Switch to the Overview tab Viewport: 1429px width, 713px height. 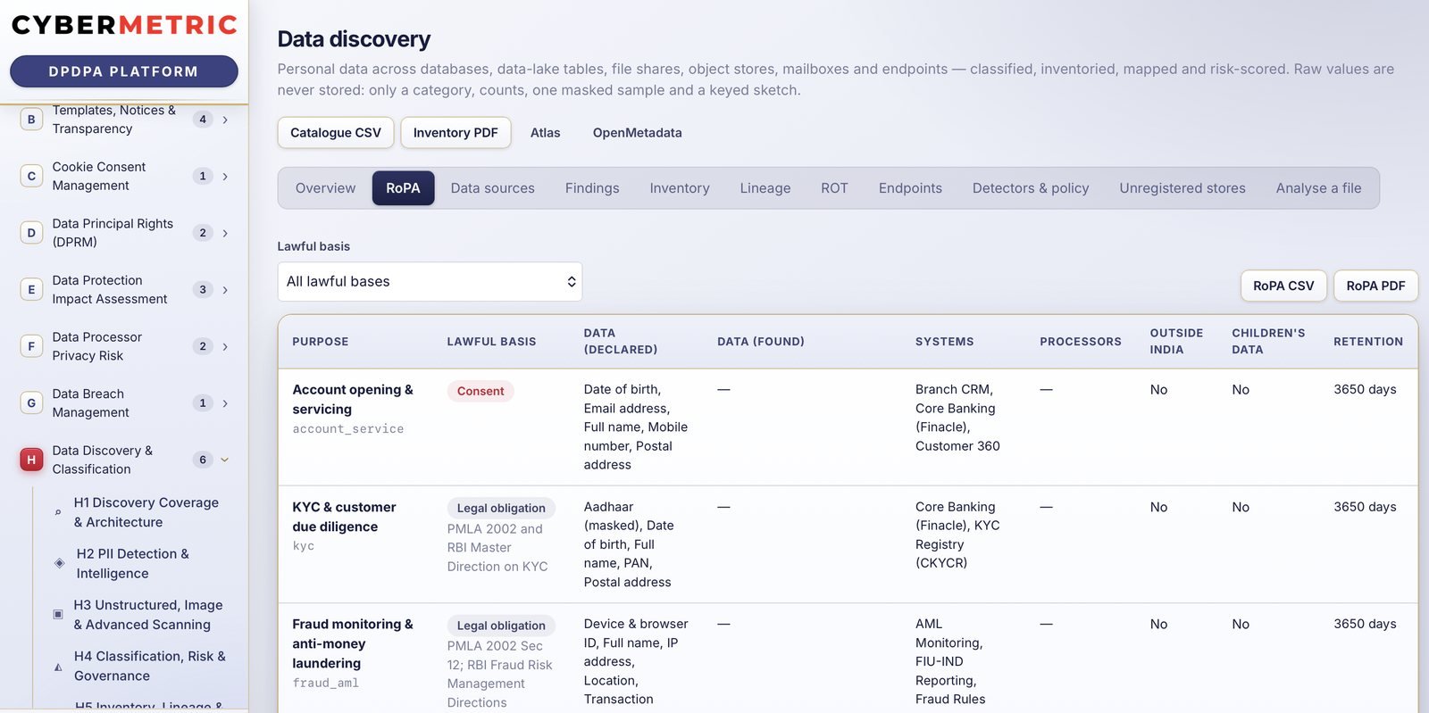[325, 188]
